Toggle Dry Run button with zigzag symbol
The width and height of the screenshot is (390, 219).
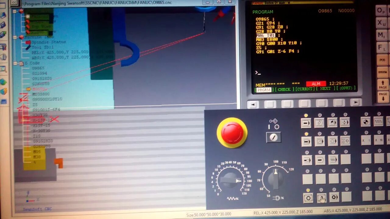(333, 160)
